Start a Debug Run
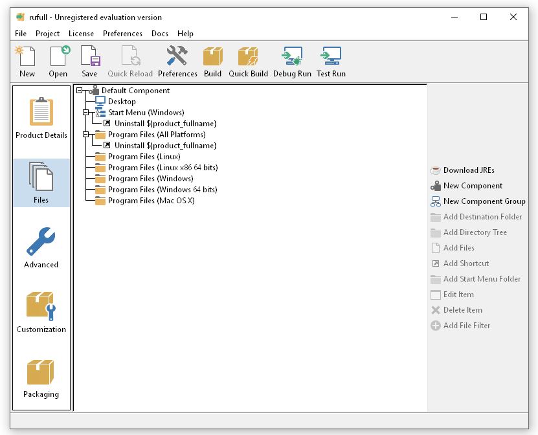Screen dimensions: 538x435 [x=290, y=58]
